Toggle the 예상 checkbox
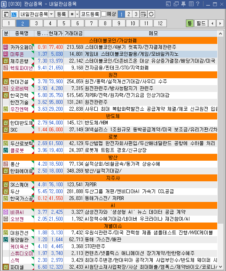The width and height of the screenshot is (226, 271). click(103, 14)
